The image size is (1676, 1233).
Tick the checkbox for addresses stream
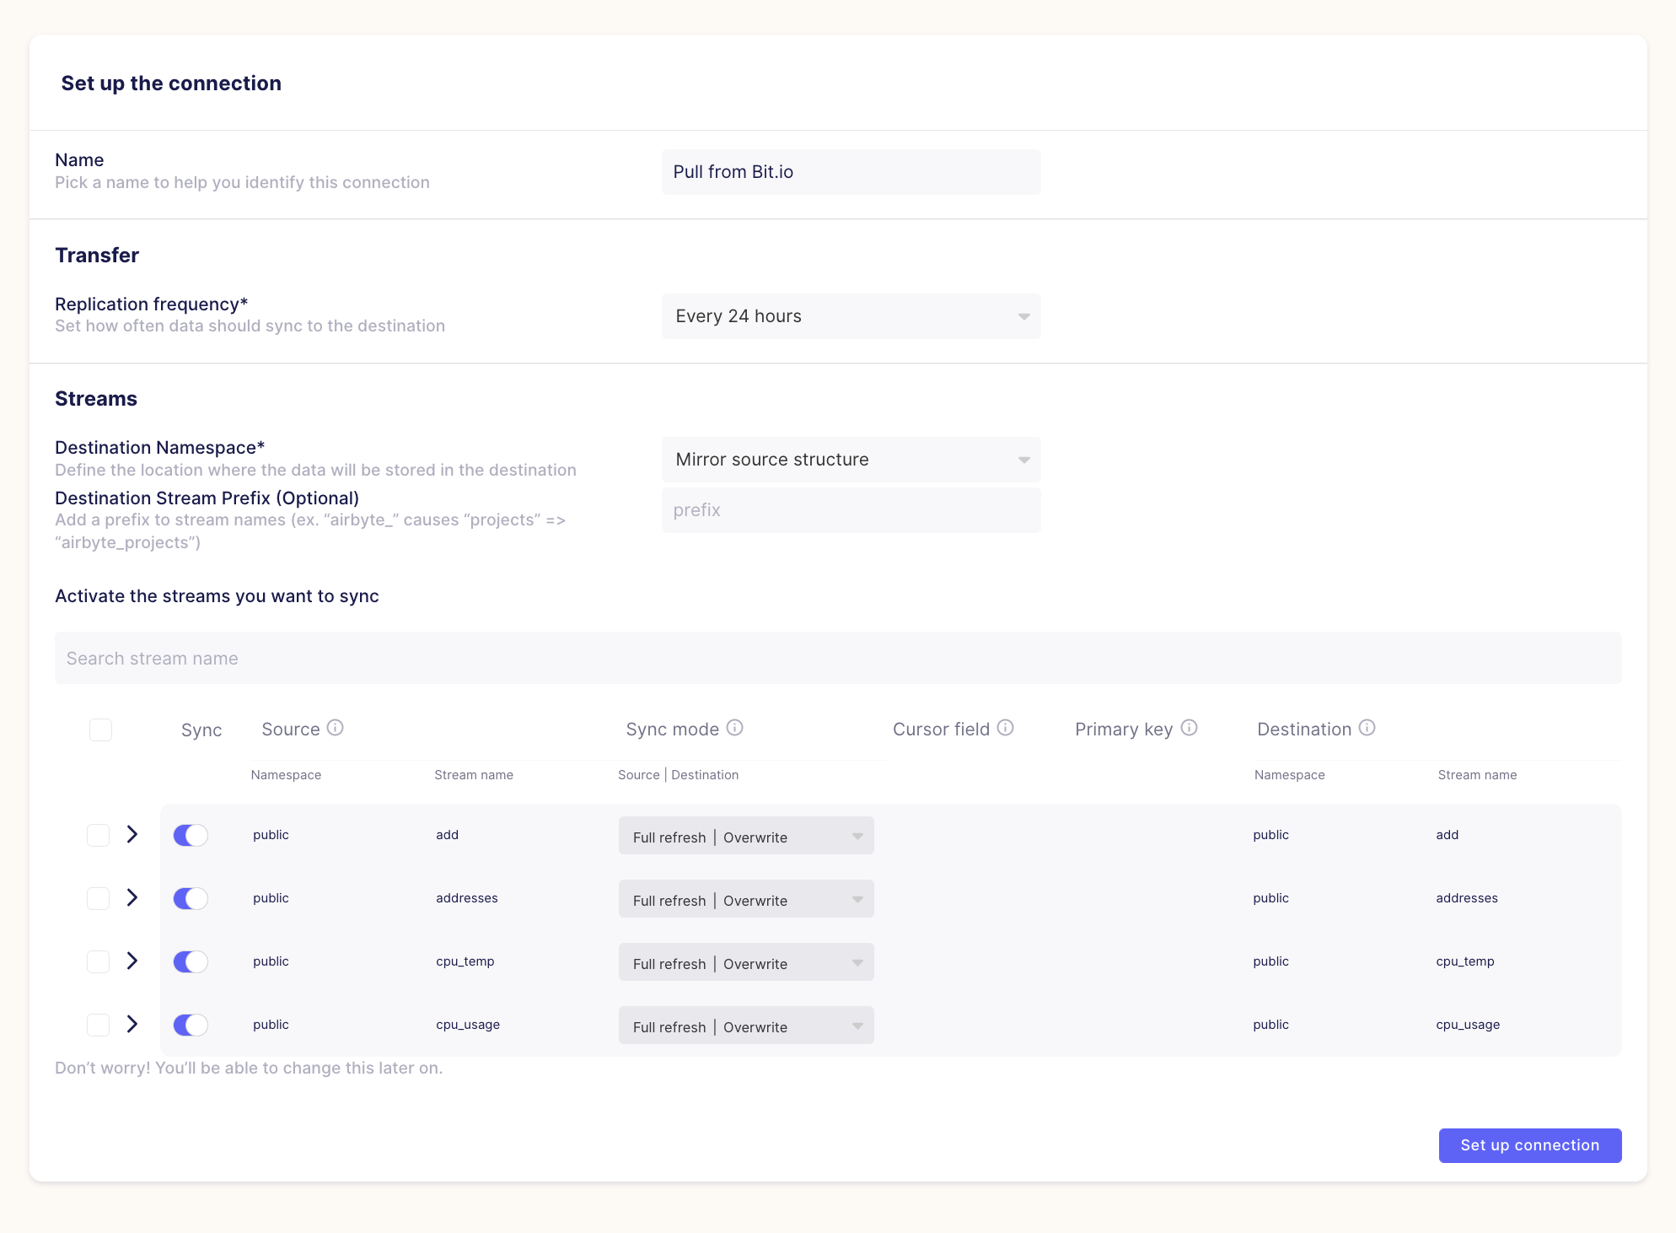pyautogui.click(x=99, y=898)
